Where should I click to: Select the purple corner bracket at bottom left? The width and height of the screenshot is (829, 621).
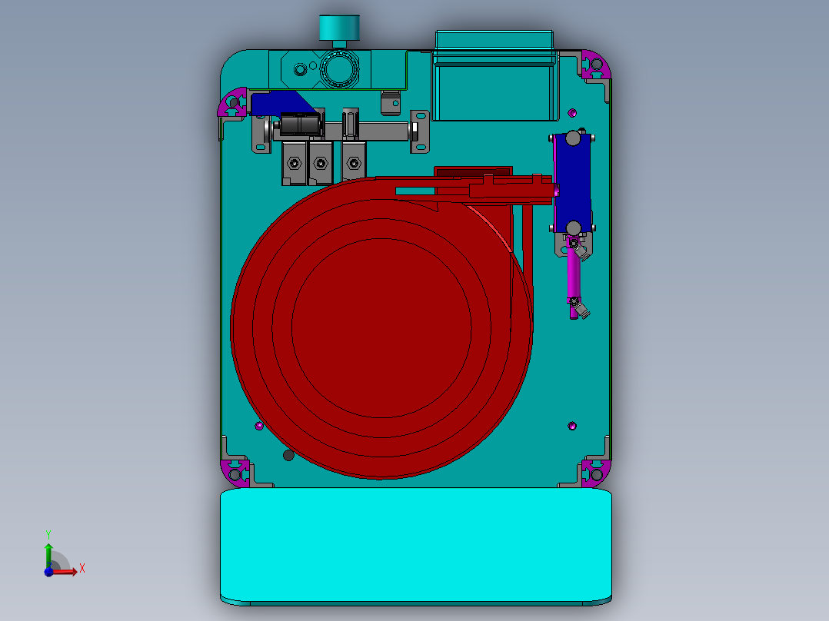pyautogui.click(x=235, y=473)
